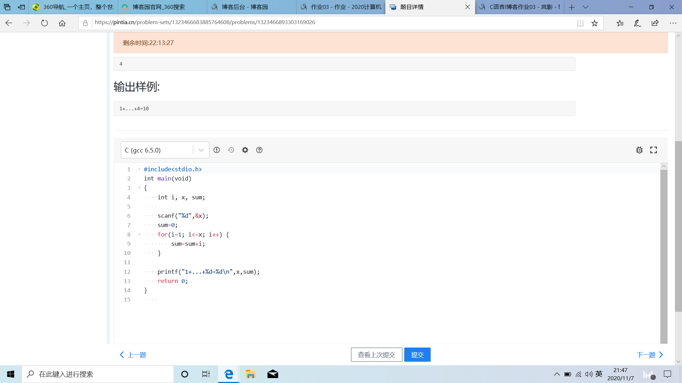This screenshot has height=383, width=682.
Task: Add page to favorites star
Action: pyautogui.click(x=595, y=23)
